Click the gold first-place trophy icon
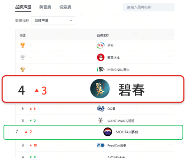 23,45
